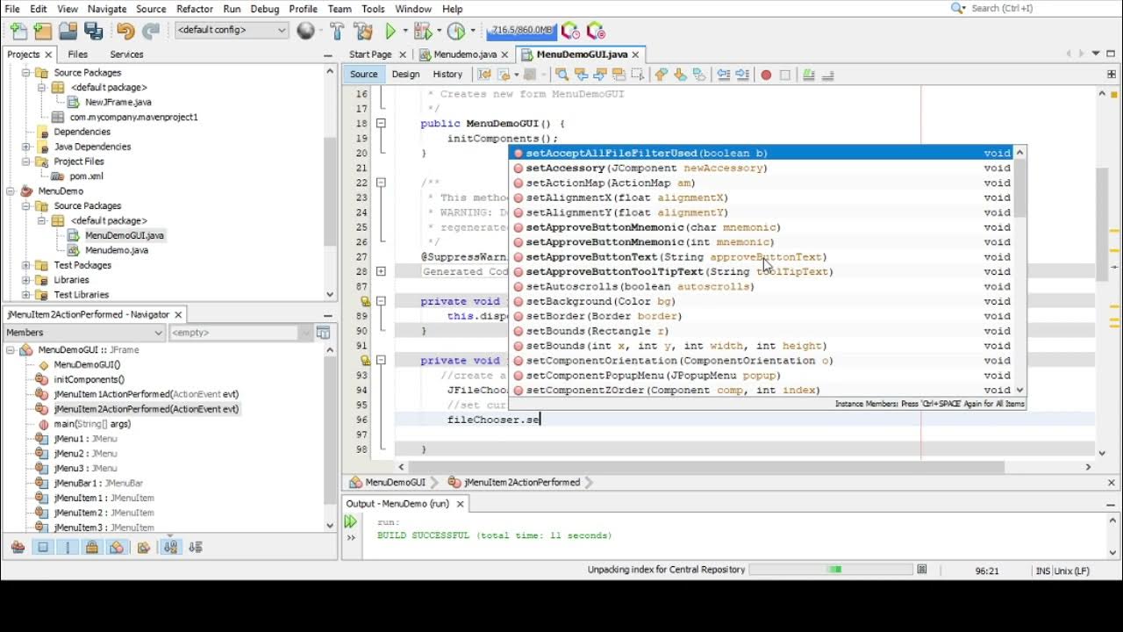The height and width of the screenshot is (632, 1123).
Task: Click the Unpacking index progress bar
Action: coord(831,570)
